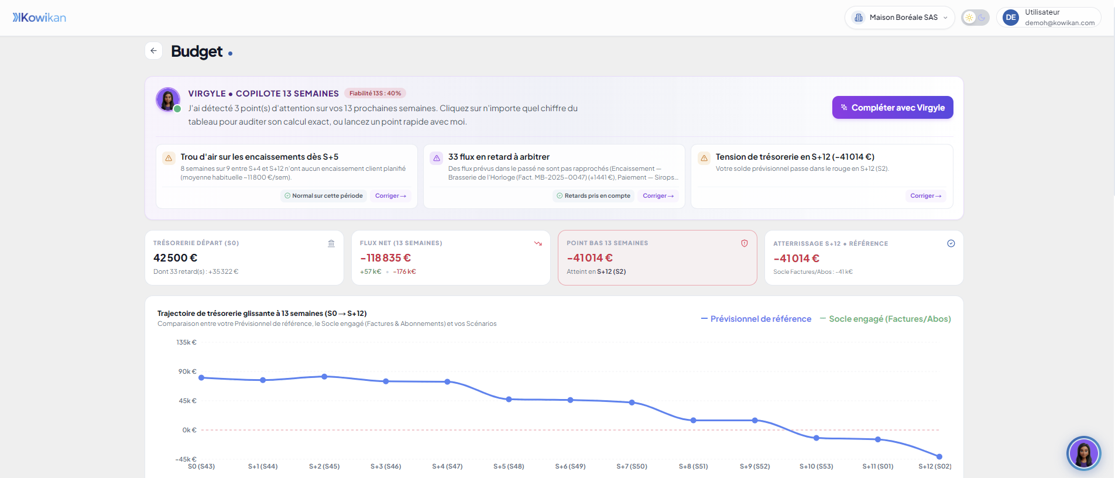Toggle the light/dark theme switch
1115x478 pixels.
click(975, 18)
